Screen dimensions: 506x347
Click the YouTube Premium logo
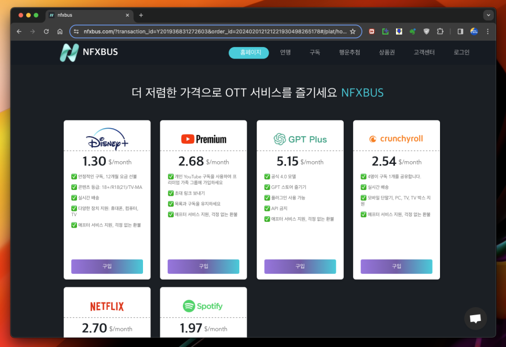coord(204,139)
